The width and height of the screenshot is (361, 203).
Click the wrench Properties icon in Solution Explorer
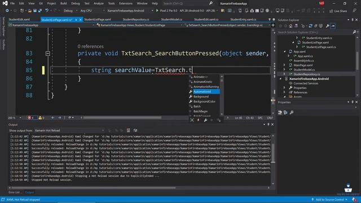(327, 26)
